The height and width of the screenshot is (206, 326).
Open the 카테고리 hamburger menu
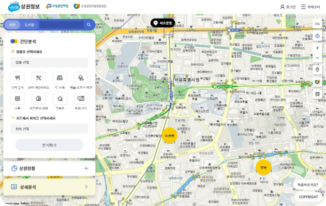310,7
